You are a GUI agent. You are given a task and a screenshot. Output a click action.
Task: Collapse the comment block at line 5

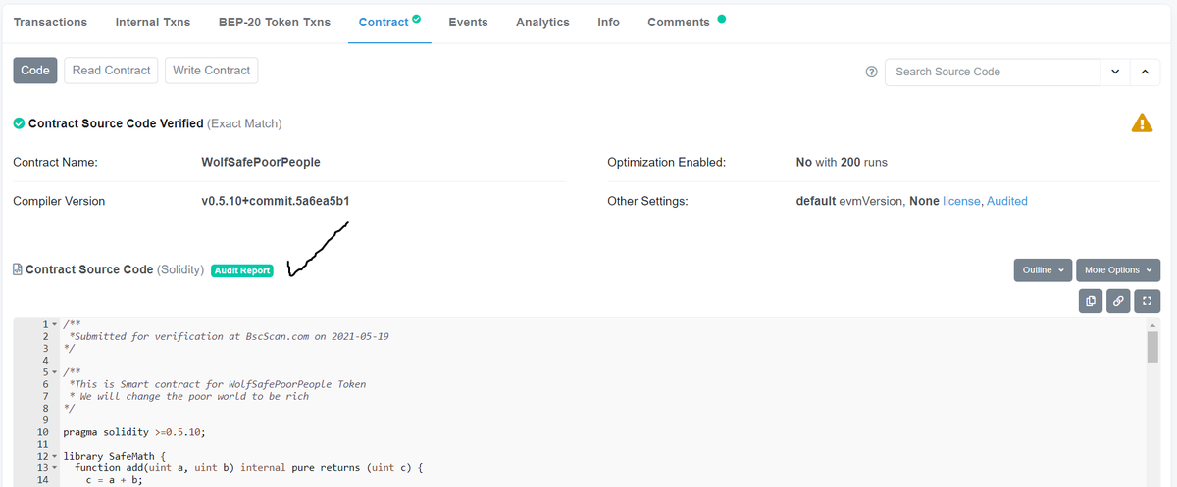coord(55,372)
